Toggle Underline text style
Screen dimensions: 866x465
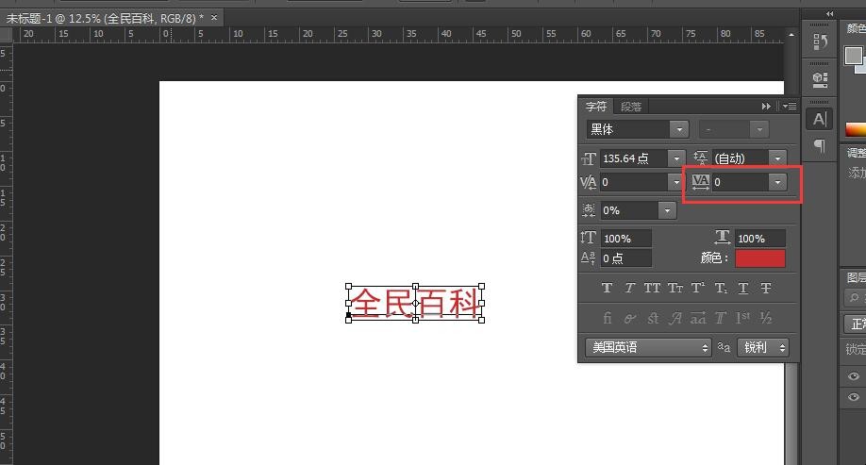[743, 288]
